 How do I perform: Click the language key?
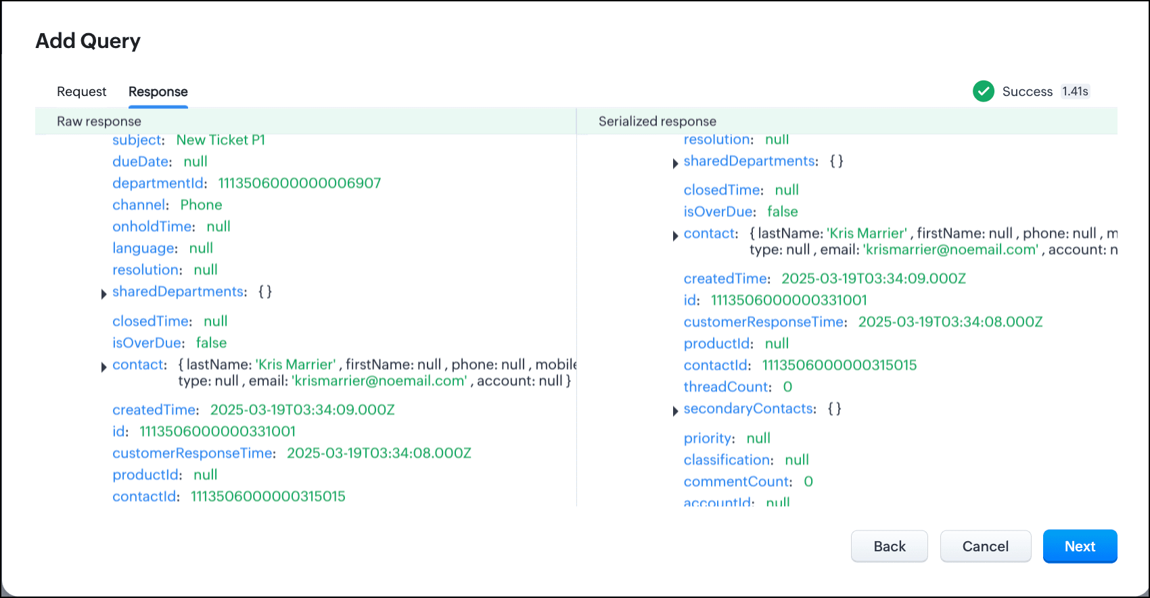click(x=145, y=248)
